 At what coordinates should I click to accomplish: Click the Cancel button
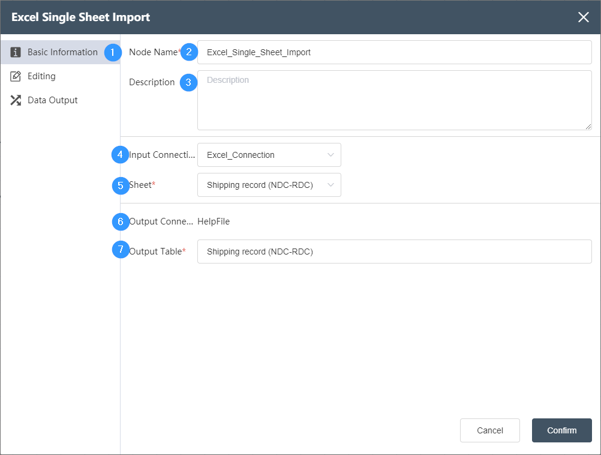point(490,430)
